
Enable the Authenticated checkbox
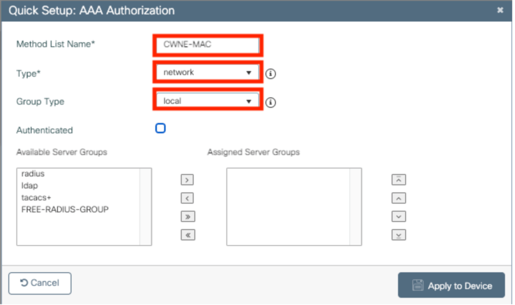click(x=161, y=129)
